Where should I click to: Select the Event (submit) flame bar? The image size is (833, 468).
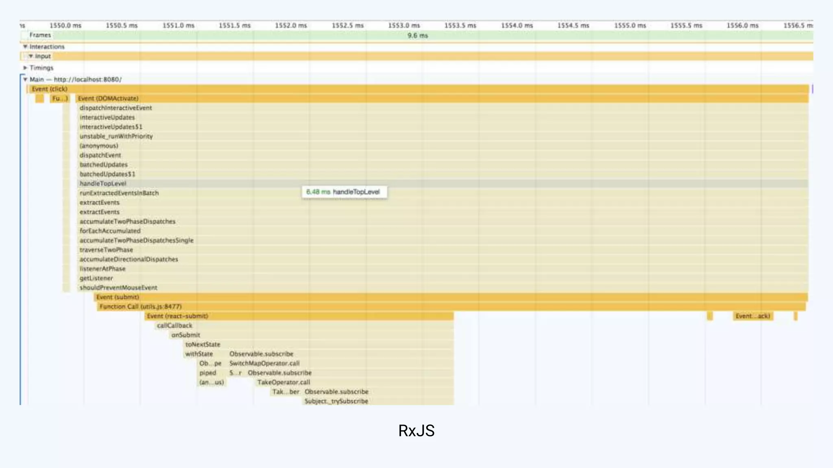point(451,297)
